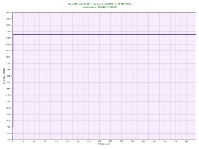Click the flat blue memory clock line

coord(105,34)
